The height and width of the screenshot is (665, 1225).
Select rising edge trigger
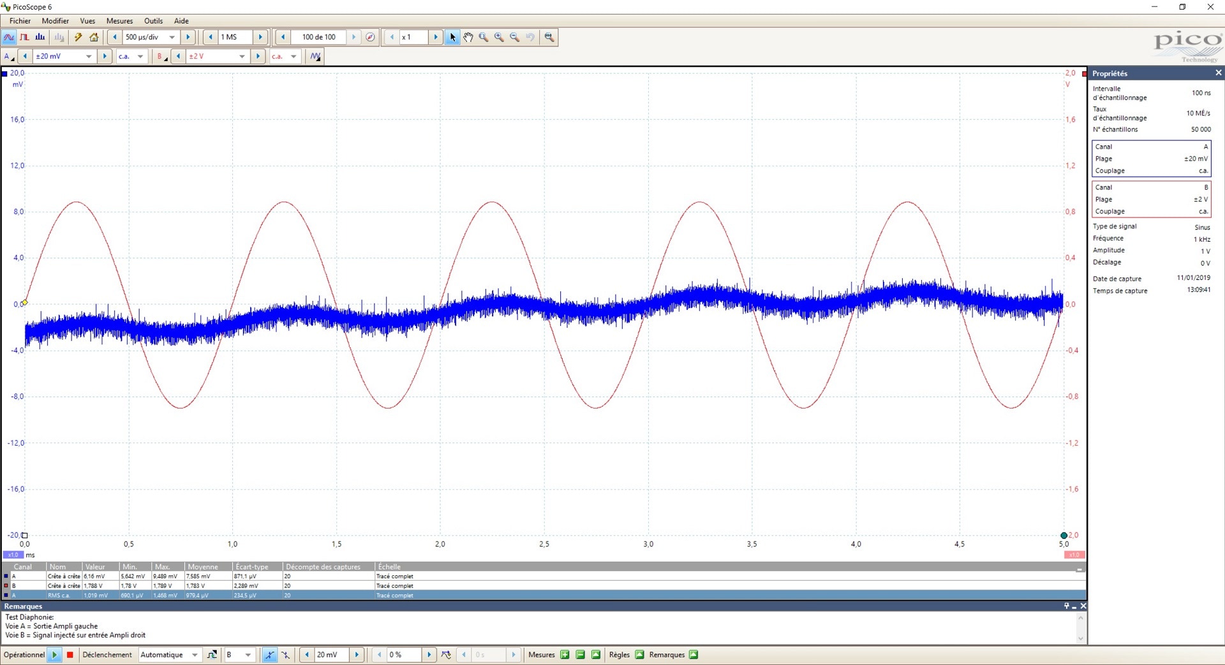coord(269,655)
